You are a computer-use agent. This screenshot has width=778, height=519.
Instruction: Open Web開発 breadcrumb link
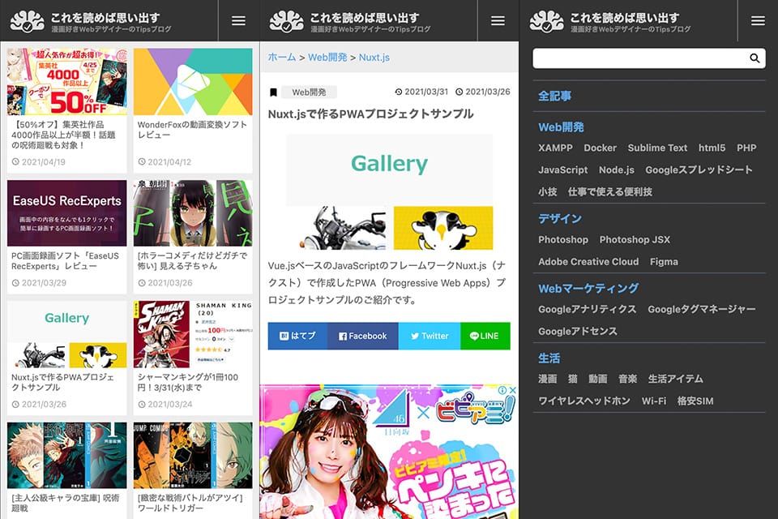(327, 57)
